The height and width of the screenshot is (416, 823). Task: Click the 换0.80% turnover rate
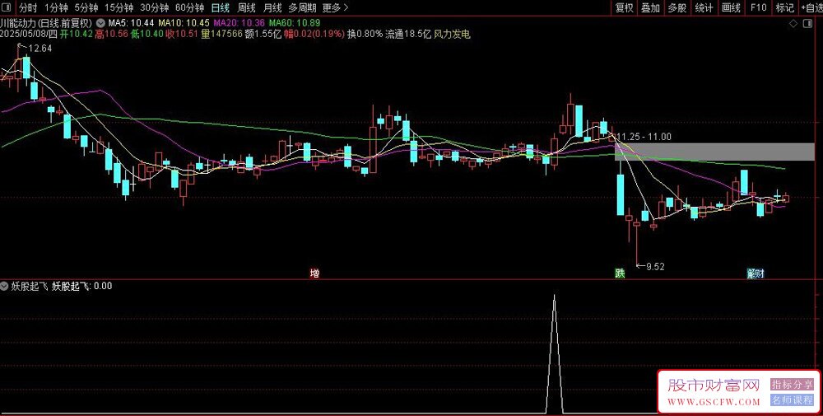(x=365, y=34)
